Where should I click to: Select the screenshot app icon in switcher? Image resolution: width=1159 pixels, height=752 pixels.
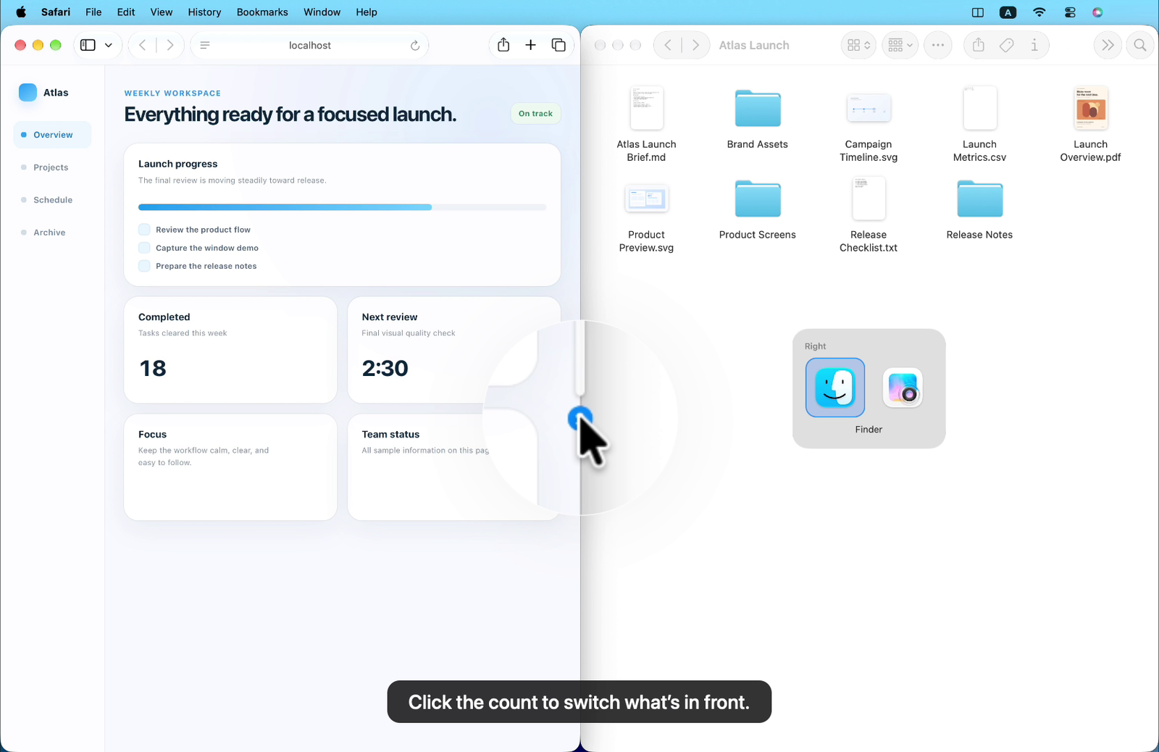coord(903,388)
